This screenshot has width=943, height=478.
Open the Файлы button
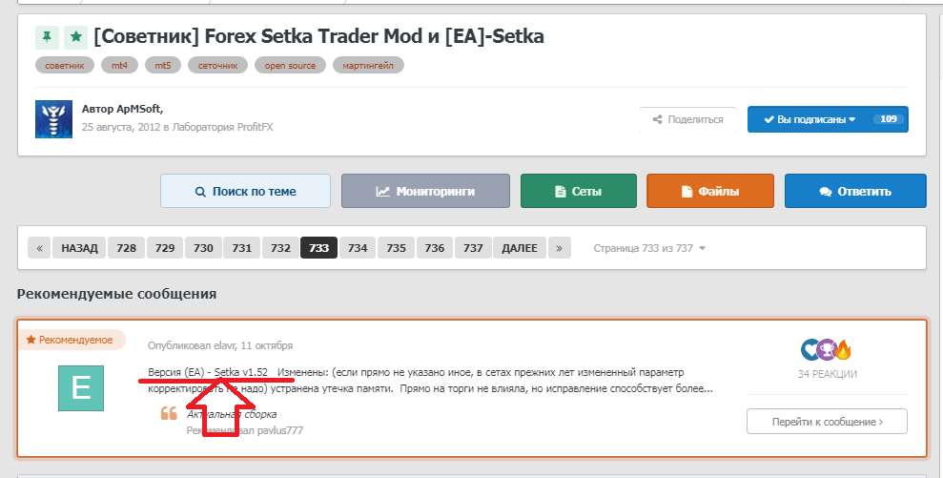710,192
